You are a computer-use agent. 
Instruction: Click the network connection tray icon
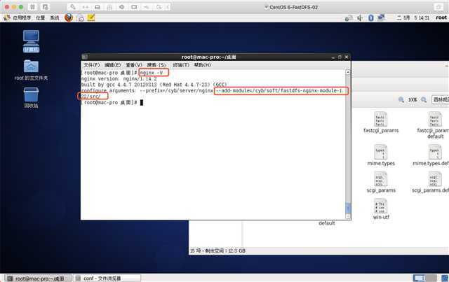[381, 17]
